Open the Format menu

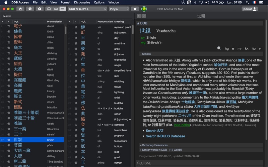tap(65, 2)
